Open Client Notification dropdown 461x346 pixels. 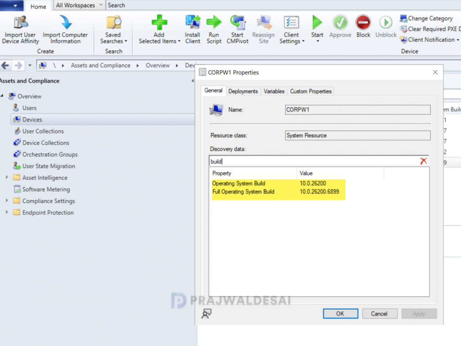[x=429, y=40]
